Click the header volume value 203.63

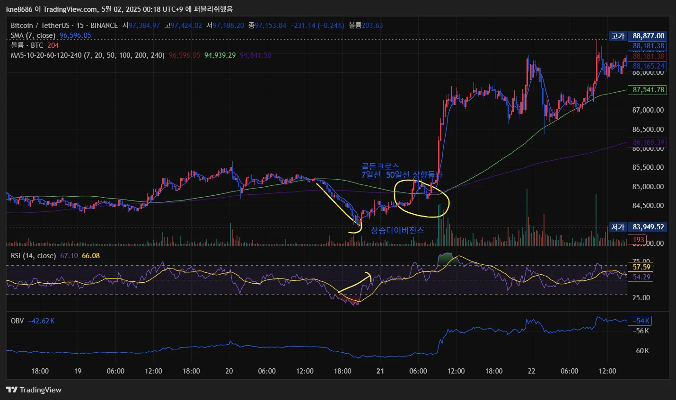pyautogui.click(x=372, y=26)
